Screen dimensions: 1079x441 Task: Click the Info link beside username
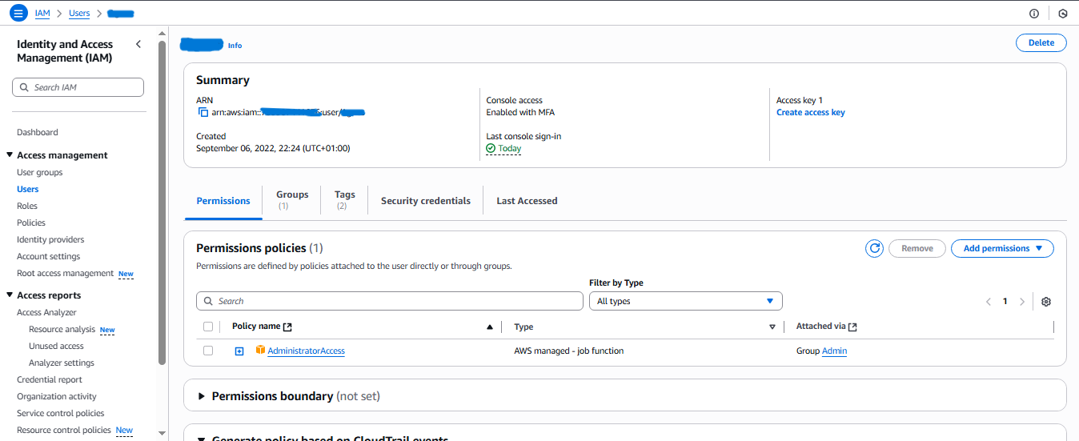[235, 46]
